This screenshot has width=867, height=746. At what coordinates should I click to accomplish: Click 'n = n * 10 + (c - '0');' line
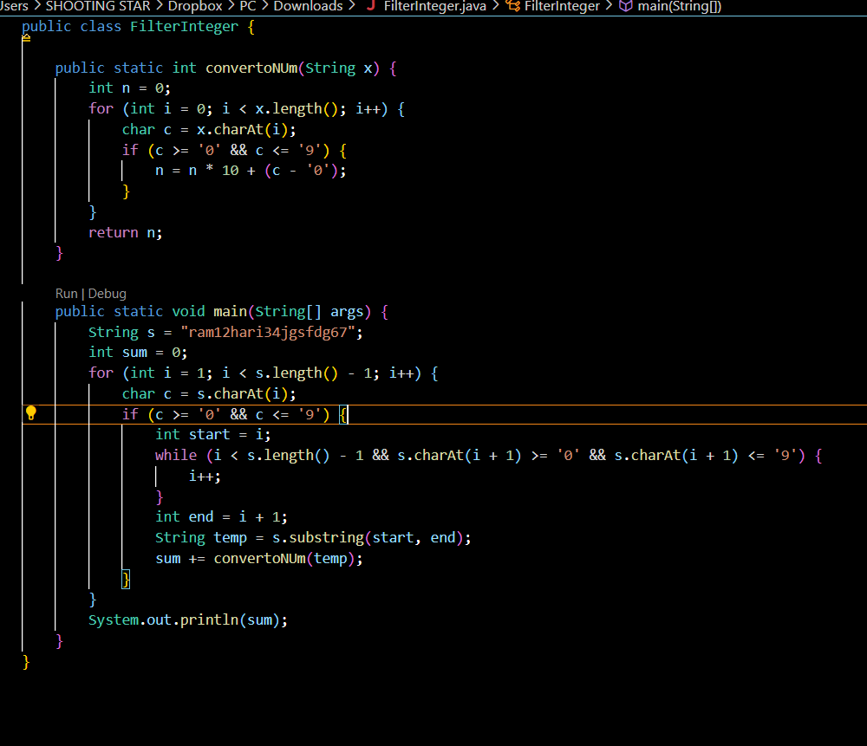pyautogui.click(x=251, y=171)
